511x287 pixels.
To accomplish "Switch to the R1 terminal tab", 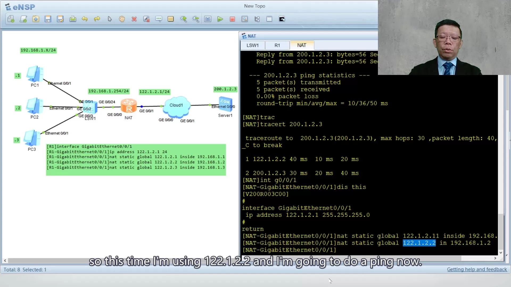I will pos(277,45).
